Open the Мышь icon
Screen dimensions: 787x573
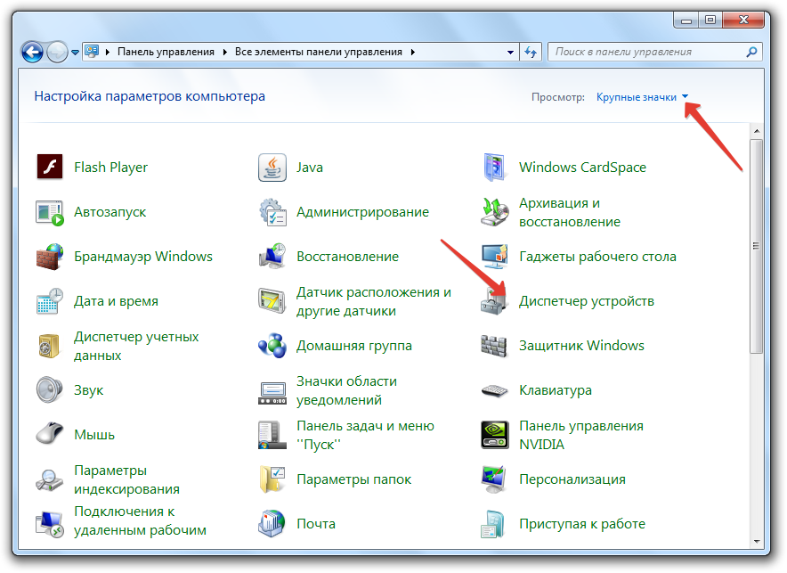49,435
